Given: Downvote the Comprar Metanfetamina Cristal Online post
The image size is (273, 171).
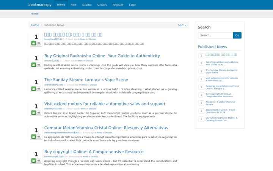Looking at the screenshot, I should 39,137.
